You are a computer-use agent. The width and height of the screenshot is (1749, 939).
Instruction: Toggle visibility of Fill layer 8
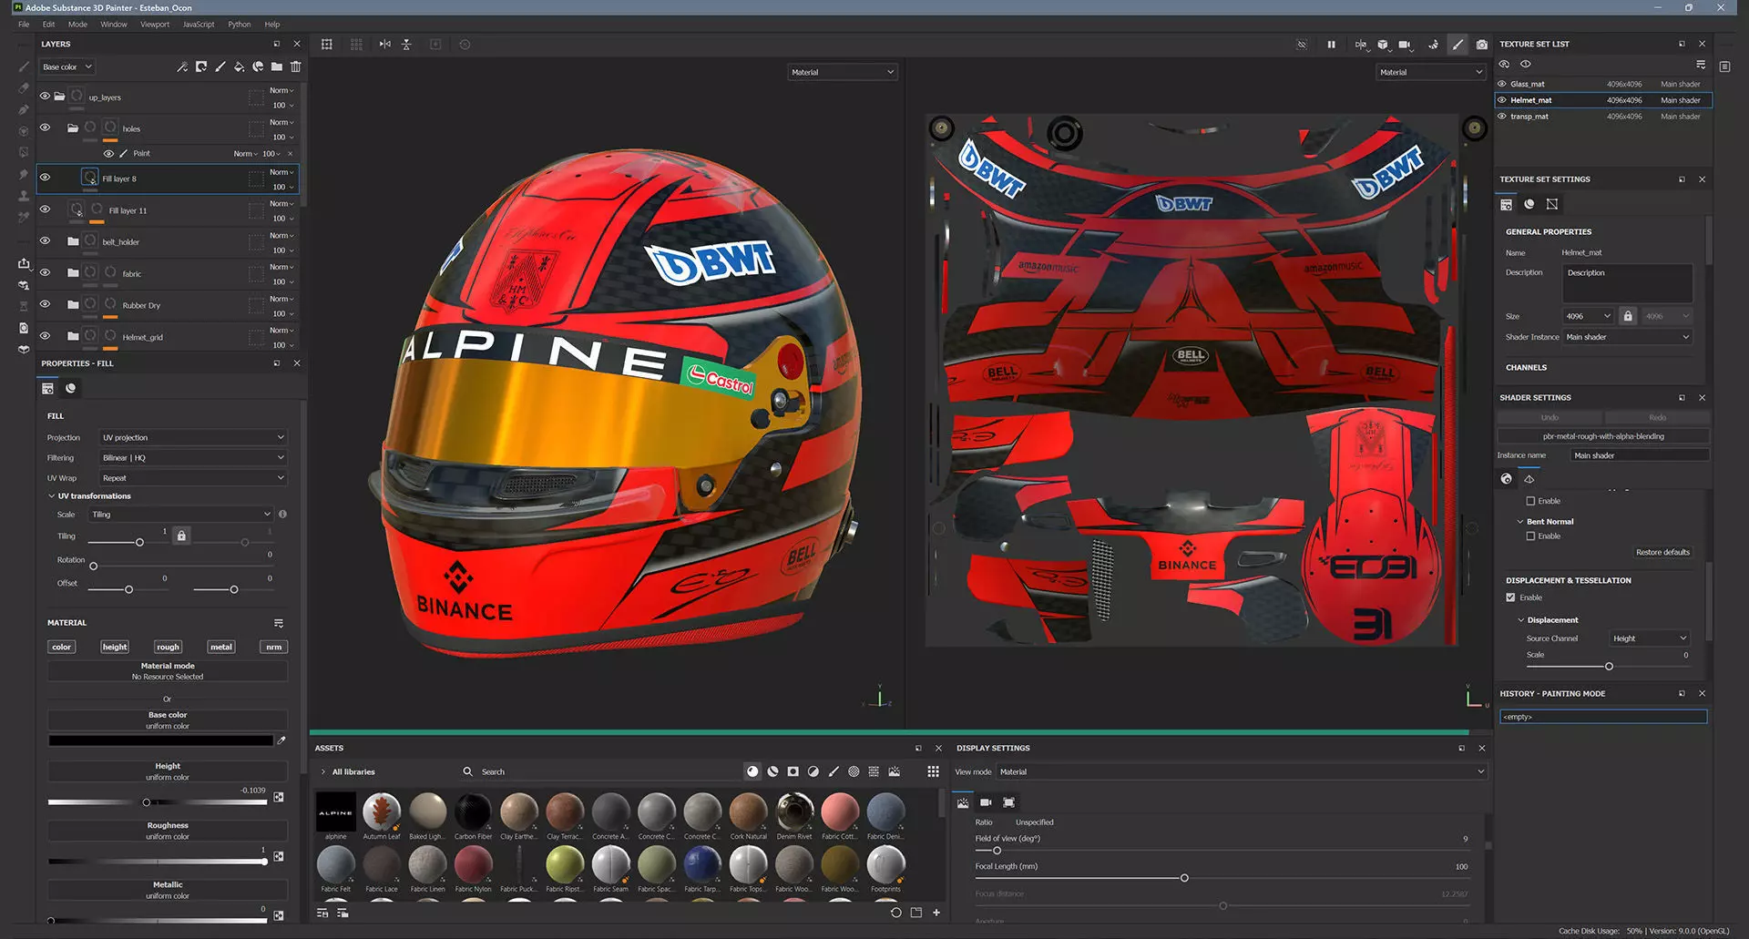click(x=45, y=178)
